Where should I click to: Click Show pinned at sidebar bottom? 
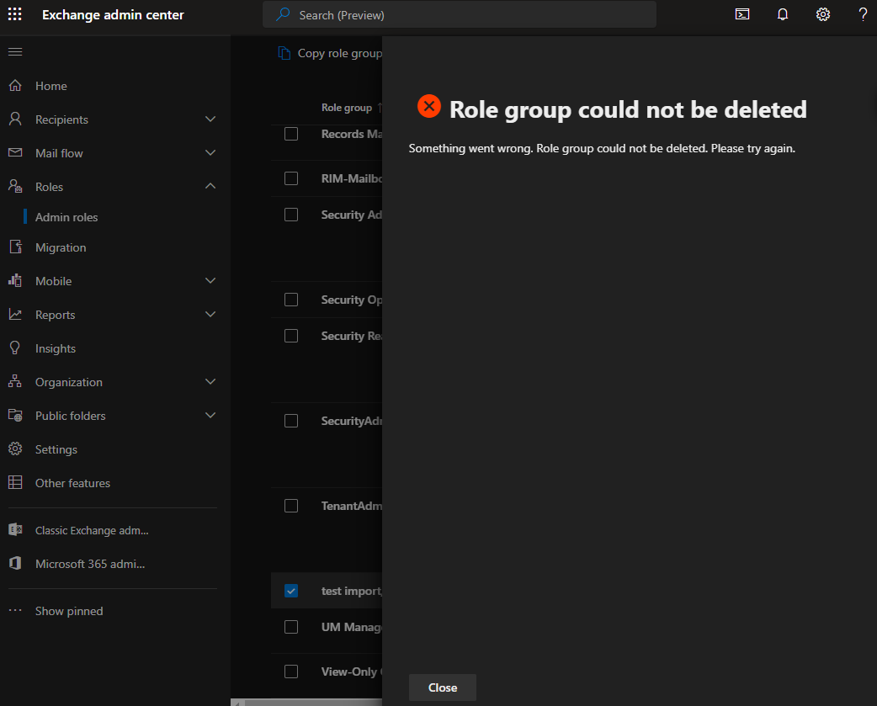68,610
